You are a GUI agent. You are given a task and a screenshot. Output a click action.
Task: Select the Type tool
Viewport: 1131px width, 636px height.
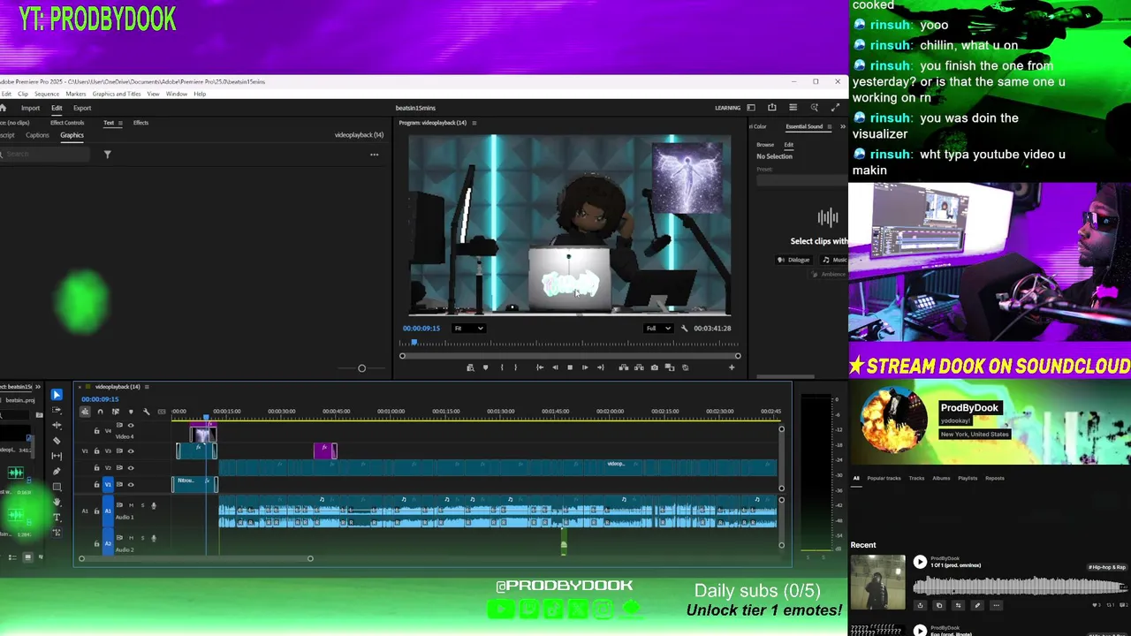[57, 517]
